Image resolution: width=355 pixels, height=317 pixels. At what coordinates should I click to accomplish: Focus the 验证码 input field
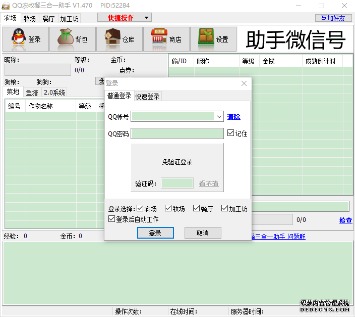pyautogui.click(x=177, y=183)
